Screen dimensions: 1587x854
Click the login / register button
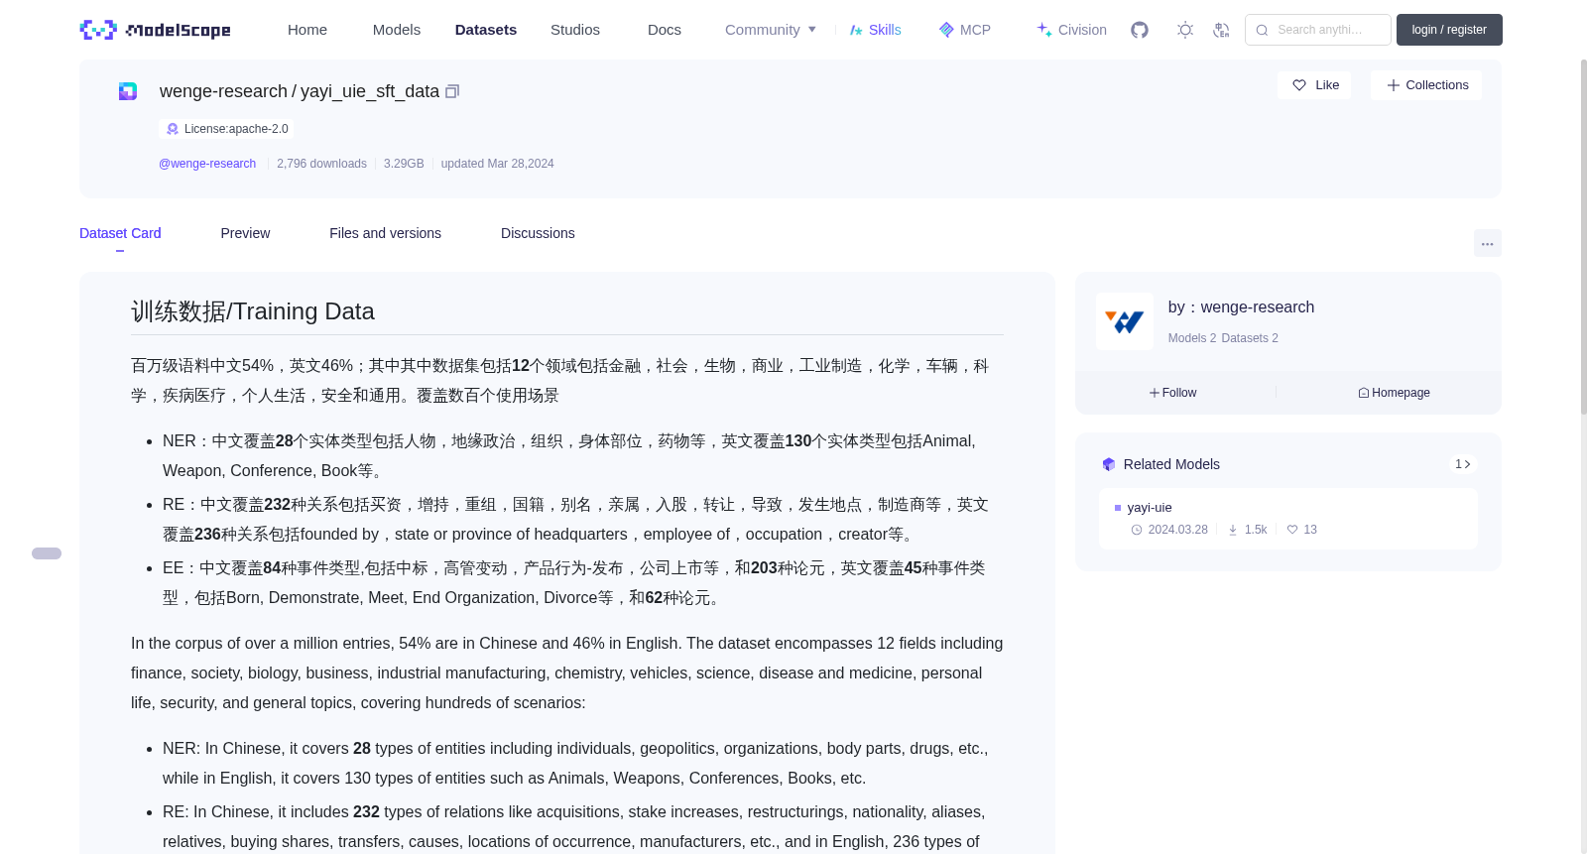pos(1449,30)
